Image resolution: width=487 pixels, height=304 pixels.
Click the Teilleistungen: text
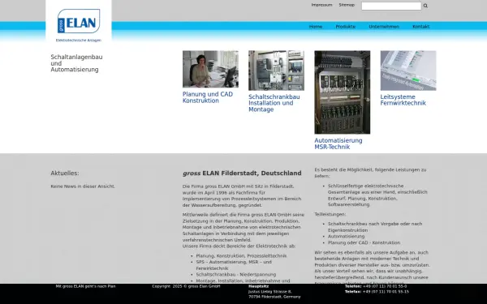(330, 214)
